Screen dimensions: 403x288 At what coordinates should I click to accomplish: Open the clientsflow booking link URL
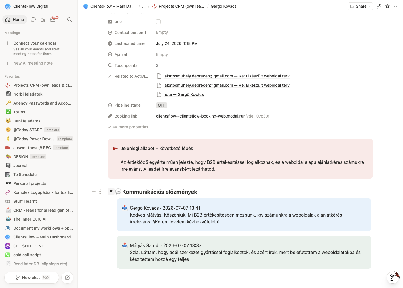click(x=213, y=116)
